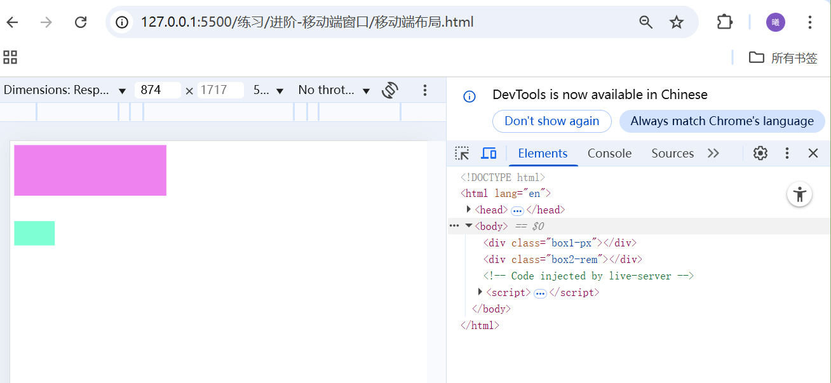This screenshot has width=831, height=383.
Task: Open device toolbar more options menu
Action: pyautogui.click(x=425, y=90)
